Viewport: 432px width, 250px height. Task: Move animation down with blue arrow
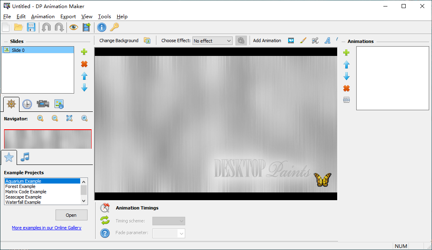tap(346, 76)
